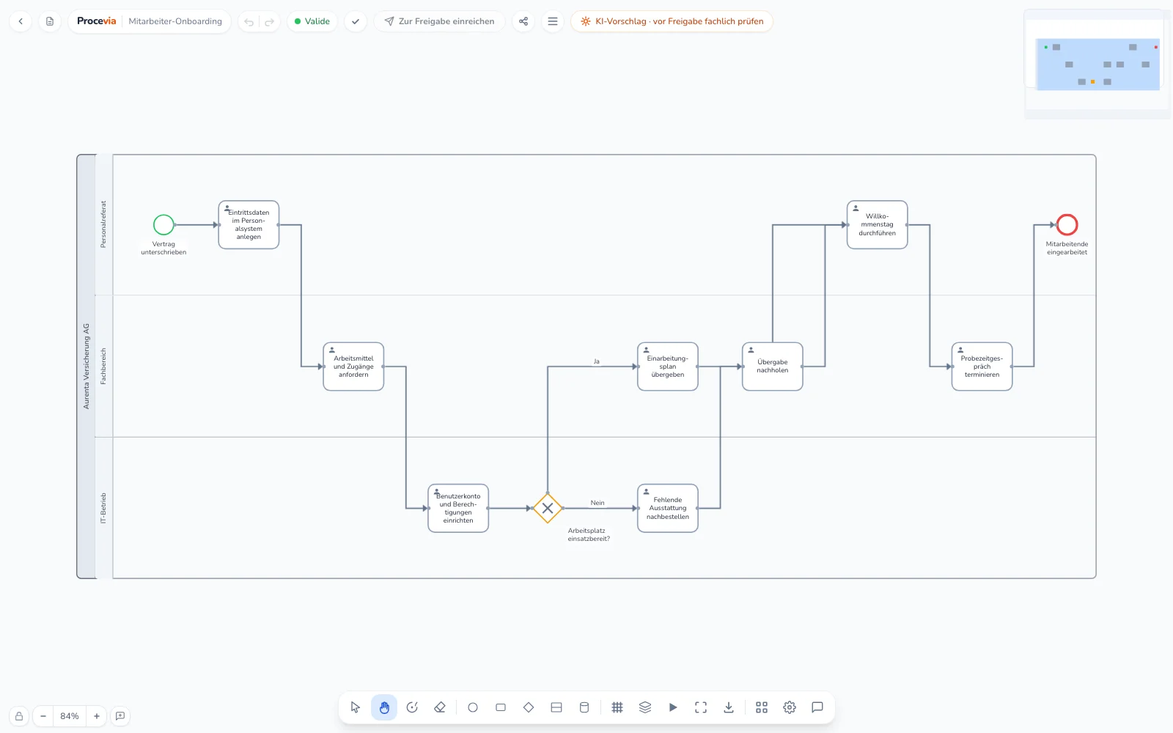Toggle the canvas lock icon
Viewport: 1173px width, 733px height.
[19, 716]
